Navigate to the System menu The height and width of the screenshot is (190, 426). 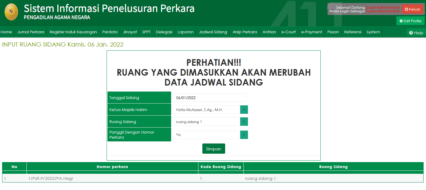pyautogui.click(x=373, y=32)
